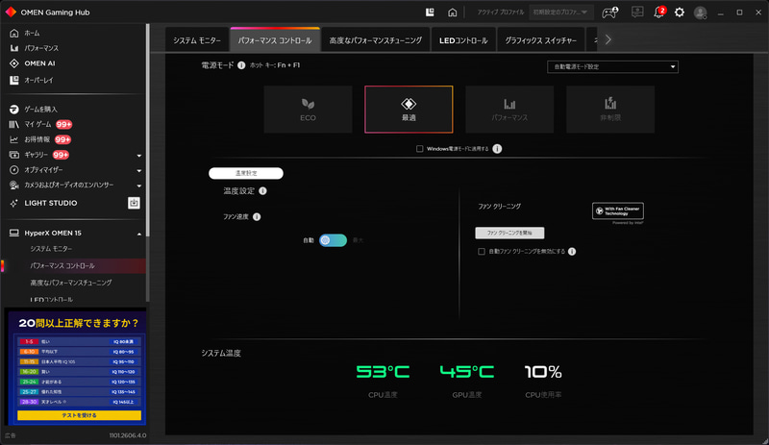
Task: Click ファン クリーニングを開始 button
Action: [x=509, y=233]
